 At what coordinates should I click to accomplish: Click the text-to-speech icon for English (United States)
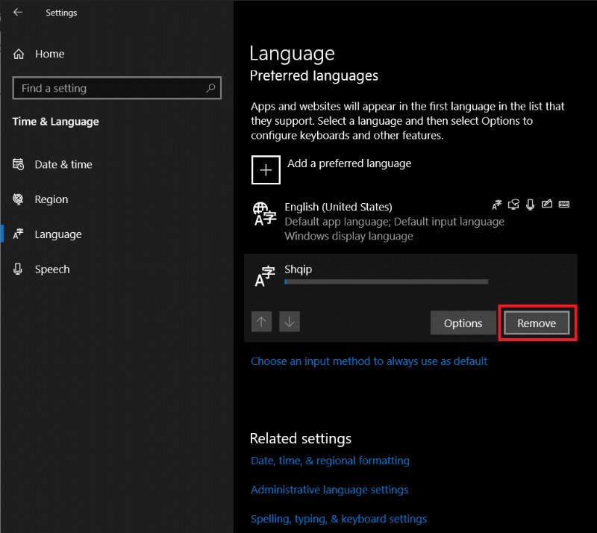click(513, 205)
